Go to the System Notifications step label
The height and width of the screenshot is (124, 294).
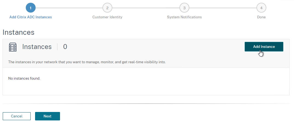184,17
